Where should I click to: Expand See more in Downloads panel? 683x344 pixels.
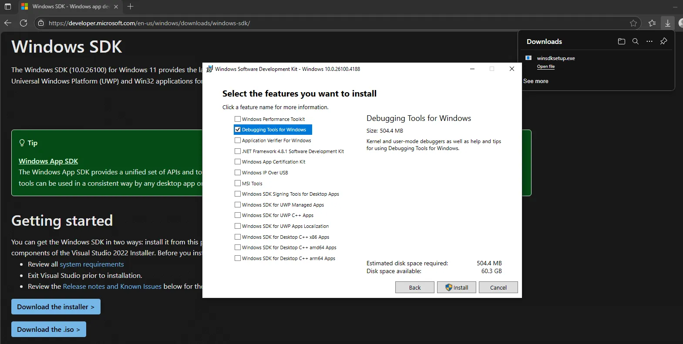click(535, 81)
